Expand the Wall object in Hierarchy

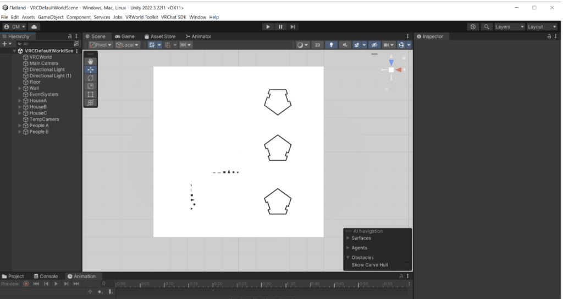(20, 88)
